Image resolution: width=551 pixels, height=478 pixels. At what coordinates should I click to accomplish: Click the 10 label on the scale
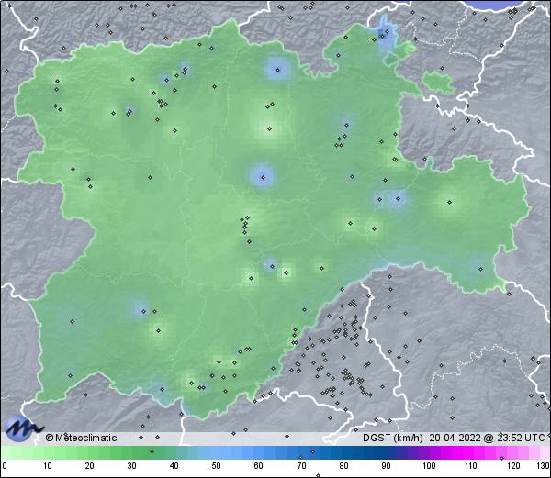(x=48, y=466)
